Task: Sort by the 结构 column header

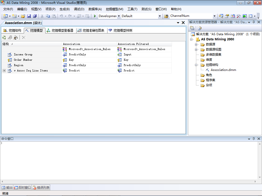Action: click(31, 44)
